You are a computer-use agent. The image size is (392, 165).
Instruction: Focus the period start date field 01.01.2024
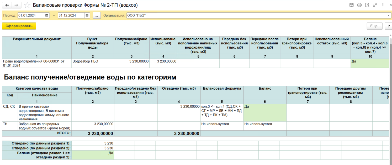(x=31, y=16)
